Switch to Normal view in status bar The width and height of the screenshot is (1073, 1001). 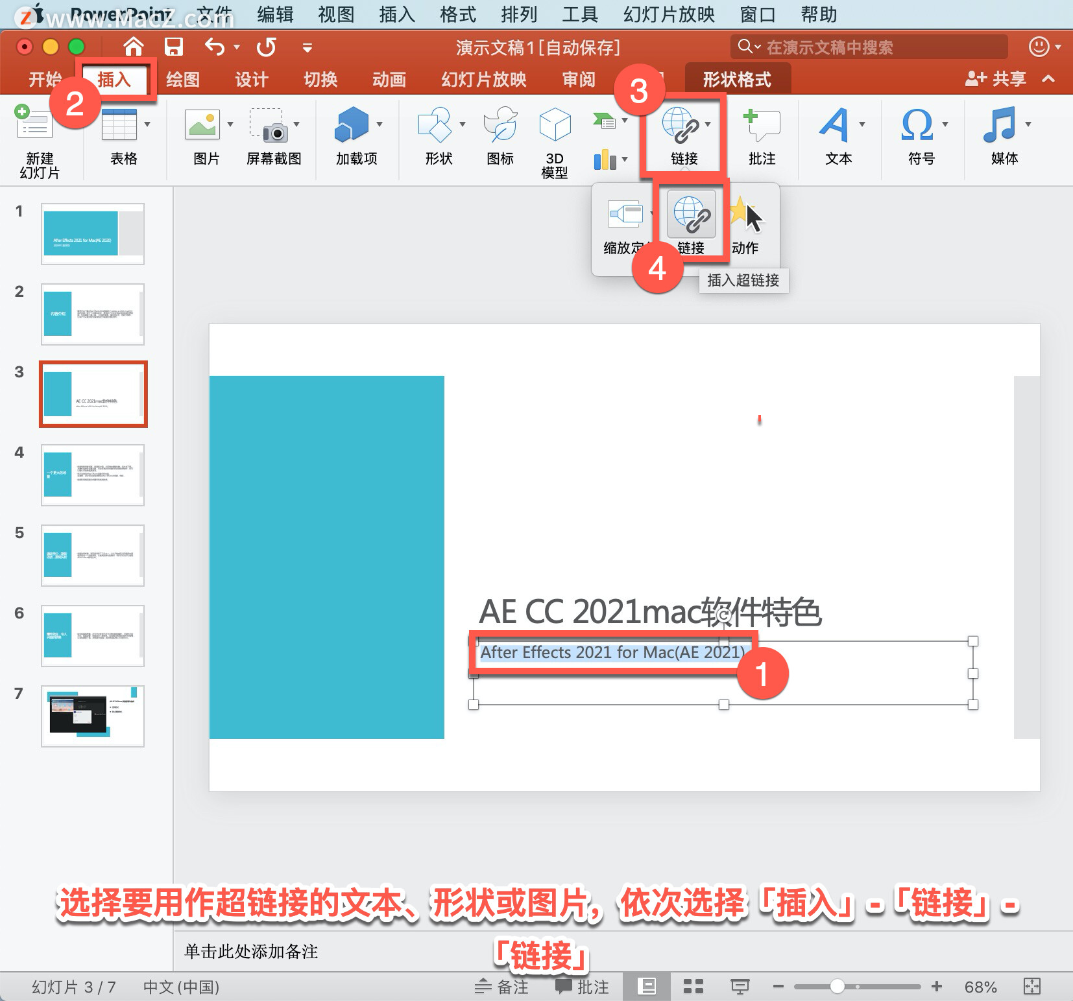click(647, 986)
